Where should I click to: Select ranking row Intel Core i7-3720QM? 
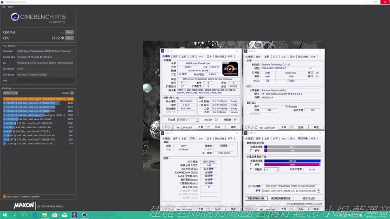click(x=38, y=136)
